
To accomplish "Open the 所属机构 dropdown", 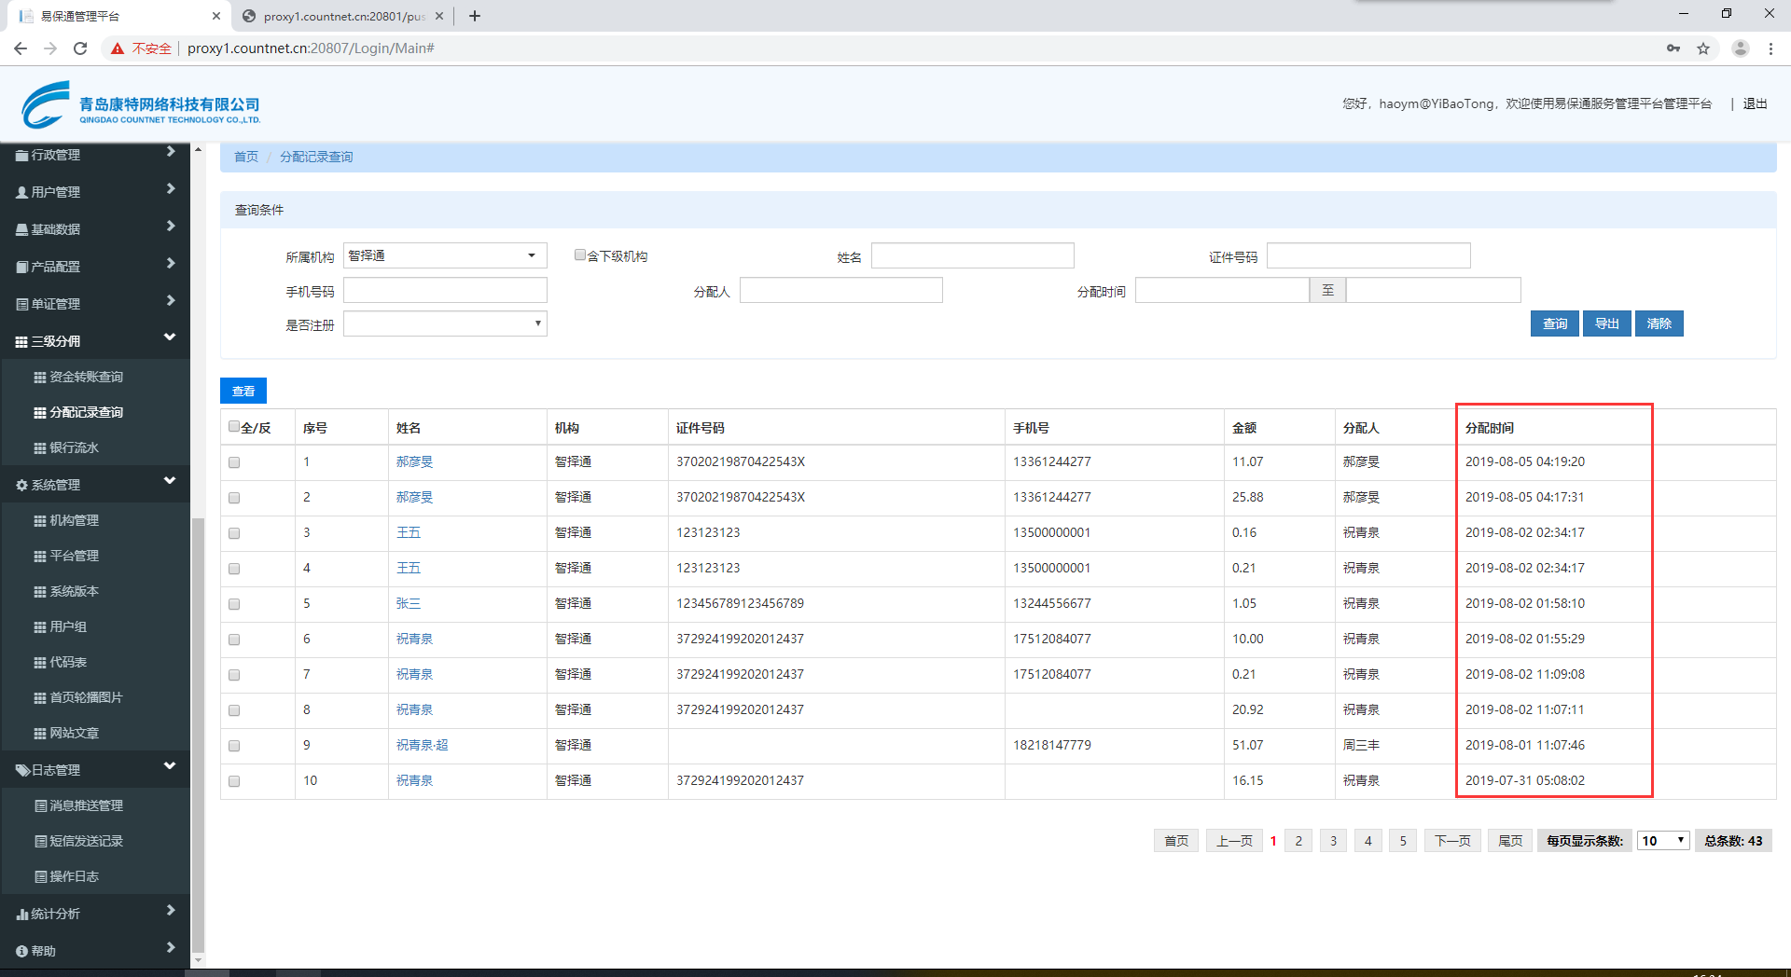I will (445, 255).
